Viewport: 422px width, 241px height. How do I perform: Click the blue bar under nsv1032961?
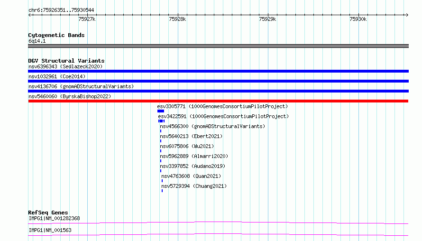click(218, 81)
